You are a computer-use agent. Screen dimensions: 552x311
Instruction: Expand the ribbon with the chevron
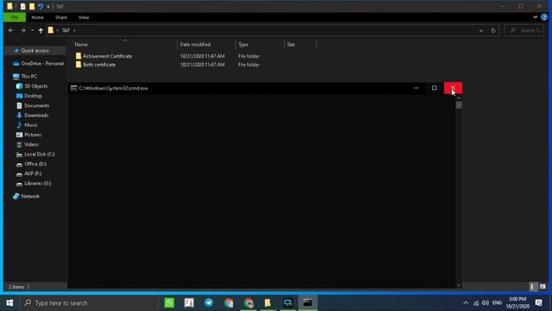(535, 17)
